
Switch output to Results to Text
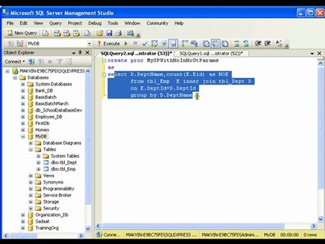(x=206, y=43)
